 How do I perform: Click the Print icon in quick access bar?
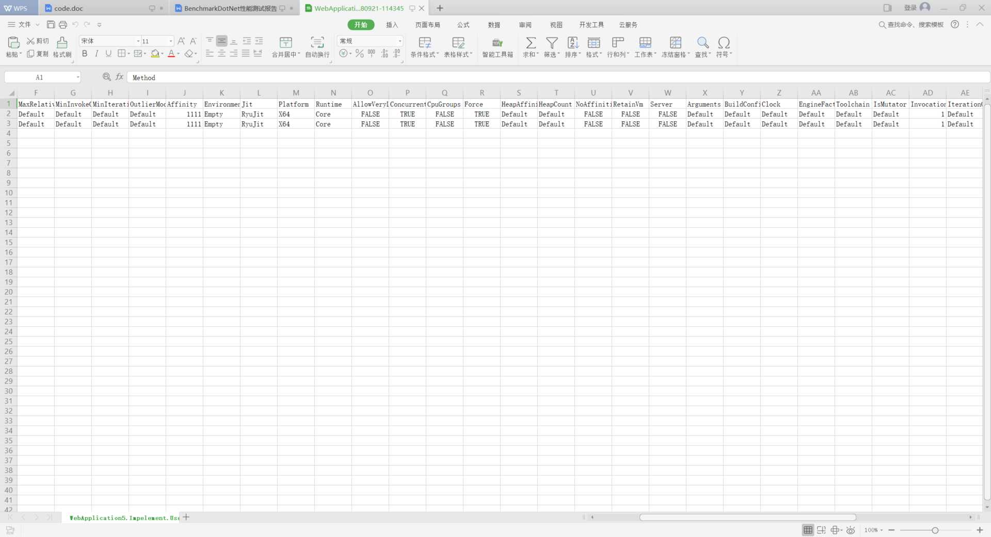click(x=63, y=24)
